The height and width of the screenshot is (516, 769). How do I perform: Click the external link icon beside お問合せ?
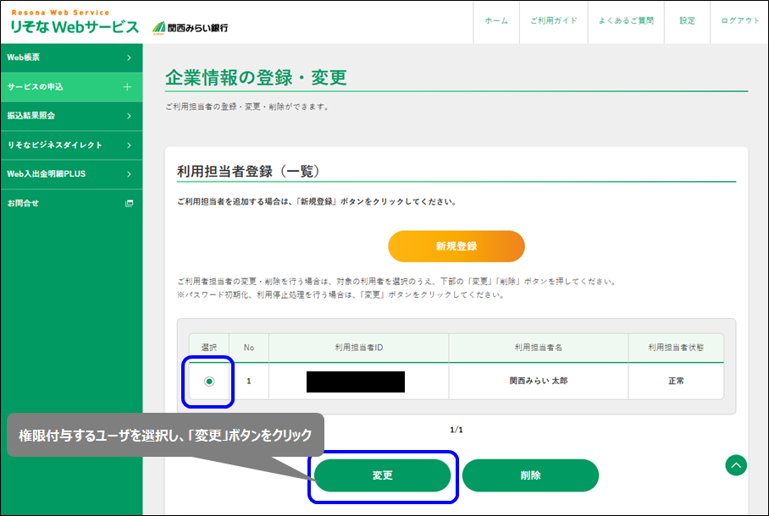129,203
